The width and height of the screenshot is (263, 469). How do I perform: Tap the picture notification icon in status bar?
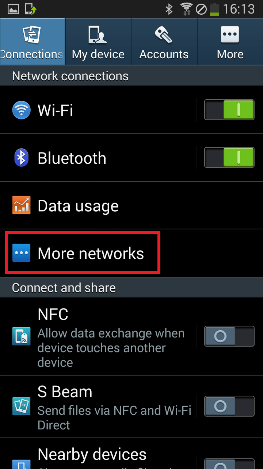click(x=13, y=9)
